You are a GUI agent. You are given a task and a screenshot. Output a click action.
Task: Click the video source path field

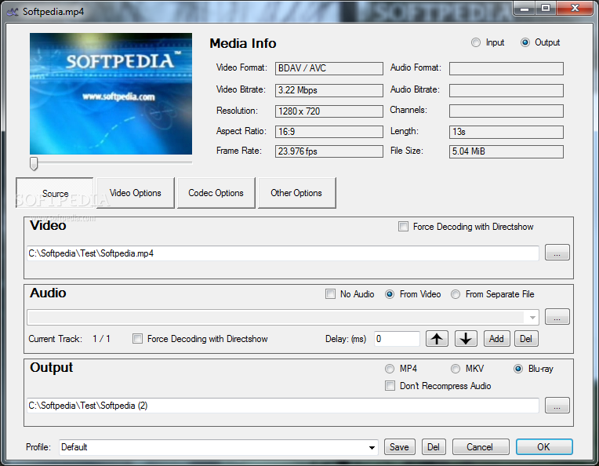283,253
